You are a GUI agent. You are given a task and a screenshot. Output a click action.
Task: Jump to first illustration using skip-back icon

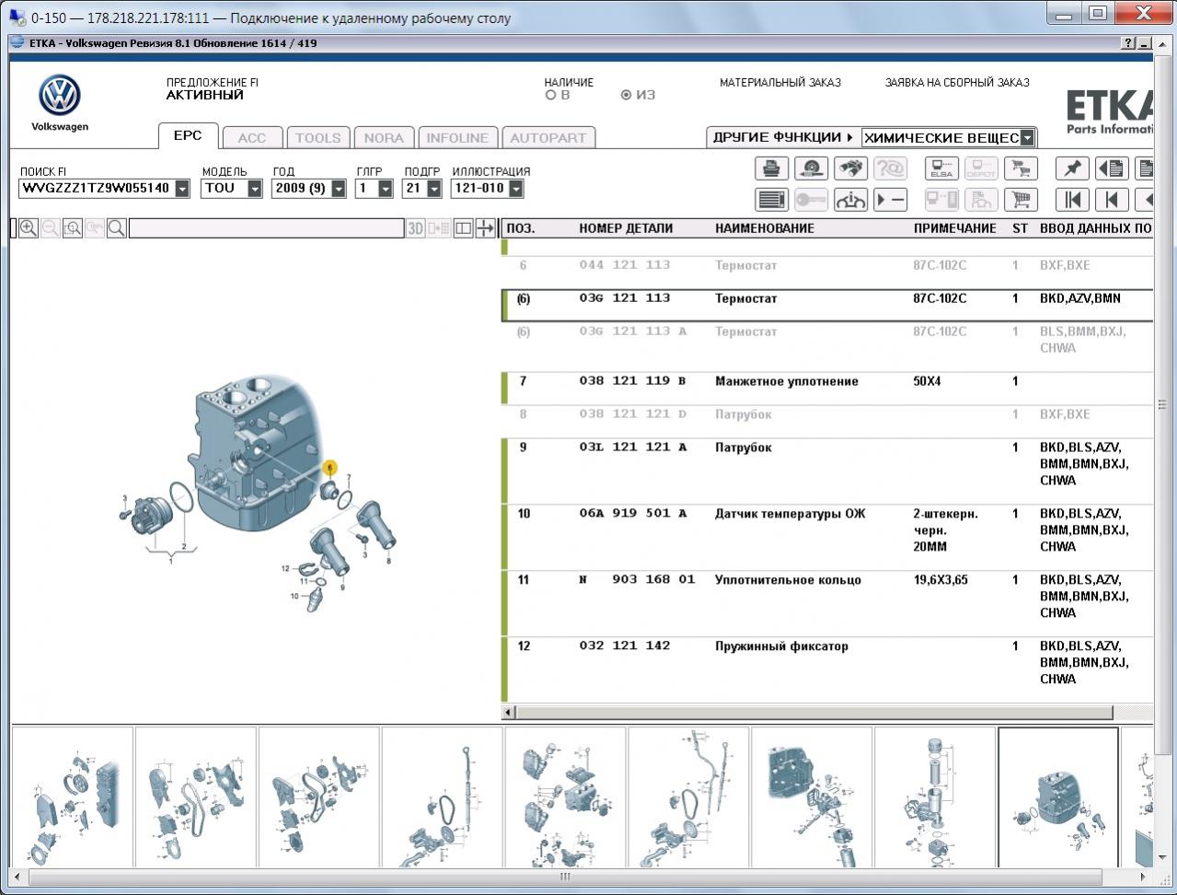pyautogui.click(x=1072, y=199)
